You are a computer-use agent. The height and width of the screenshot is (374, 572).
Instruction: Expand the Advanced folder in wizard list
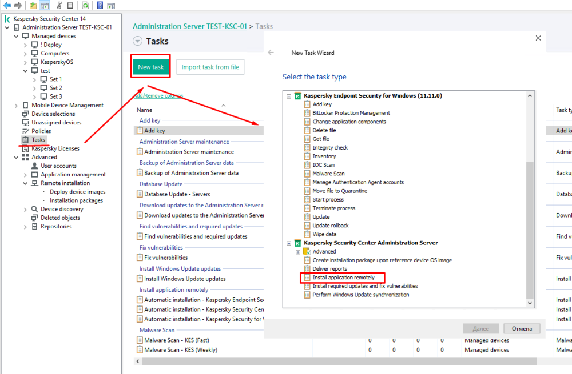(298, 252)
